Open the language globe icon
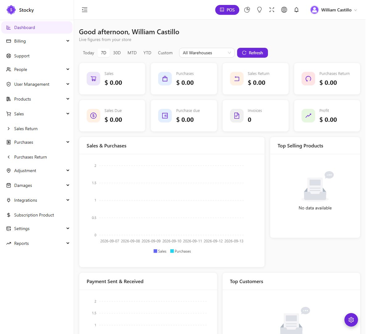 pos(284,10)
